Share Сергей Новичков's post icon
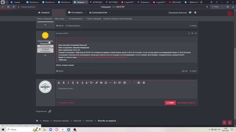Image resolution: width=236 pixels, height=132 pixels. coord(189,33)
